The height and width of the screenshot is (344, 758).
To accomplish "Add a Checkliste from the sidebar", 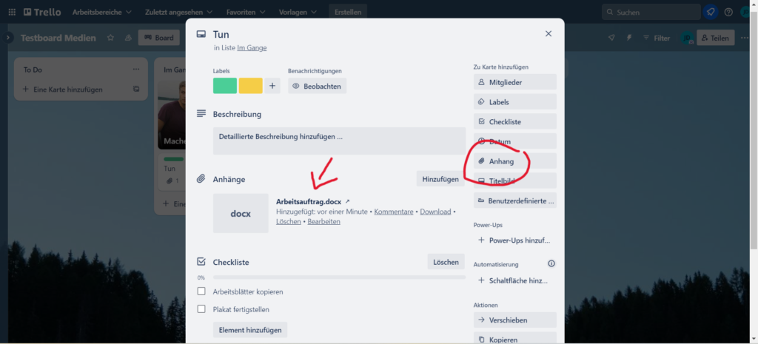I will 515,122.
